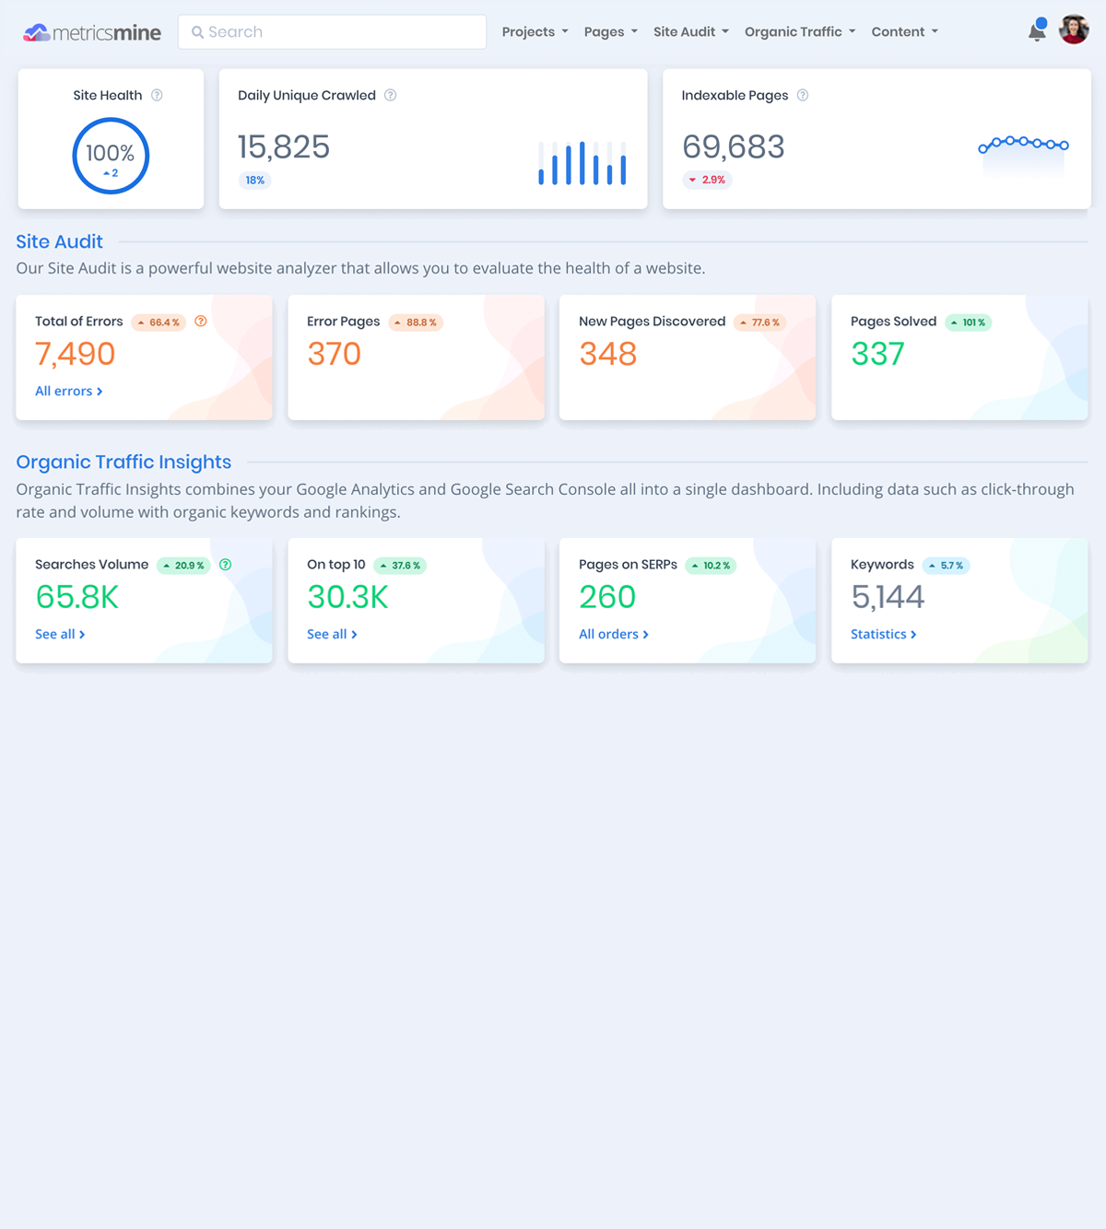
Task: Expand the Pages dropdown menu
Action: coord(610,32)
